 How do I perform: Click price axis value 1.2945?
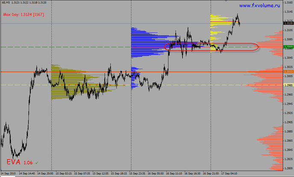288,104
